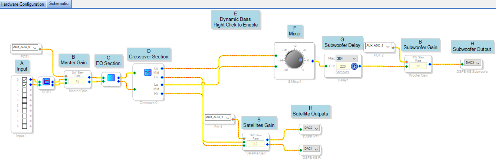Click the Master Gain top-right output pin
Screen dimensions: 496x162
(89, 77)
